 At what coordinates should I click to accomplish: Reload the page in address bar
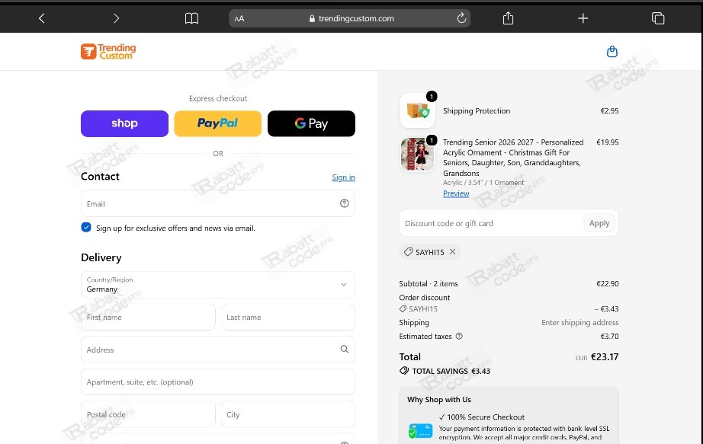coord(461,18)
